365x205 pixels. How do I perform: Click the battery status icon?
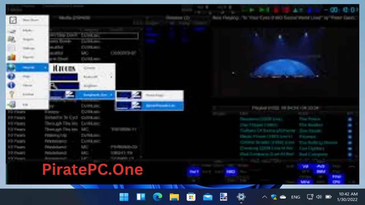pyautogui.click(x=328, y=197)
